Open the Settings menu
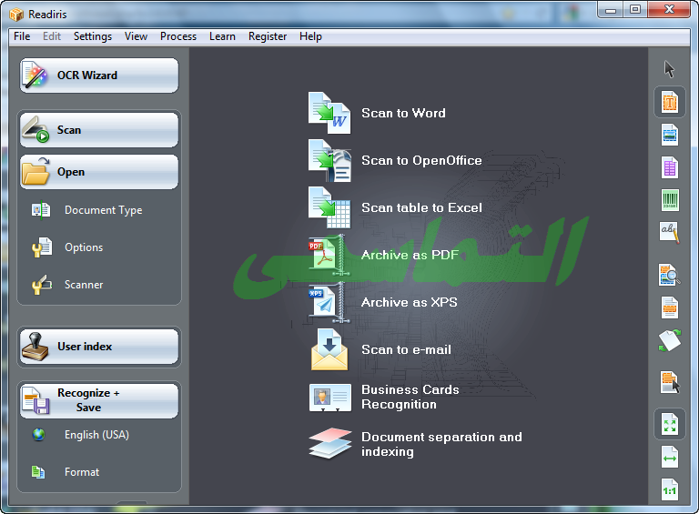 click(93, 36)
